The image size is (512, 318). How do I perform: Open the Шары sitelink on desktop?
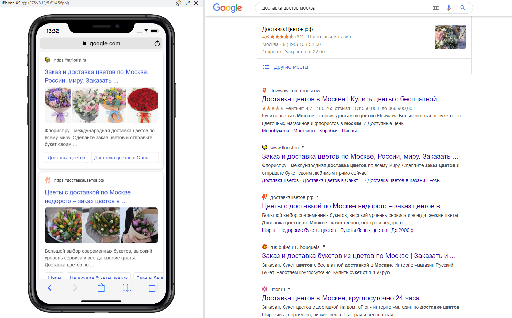tap(268, 230)
